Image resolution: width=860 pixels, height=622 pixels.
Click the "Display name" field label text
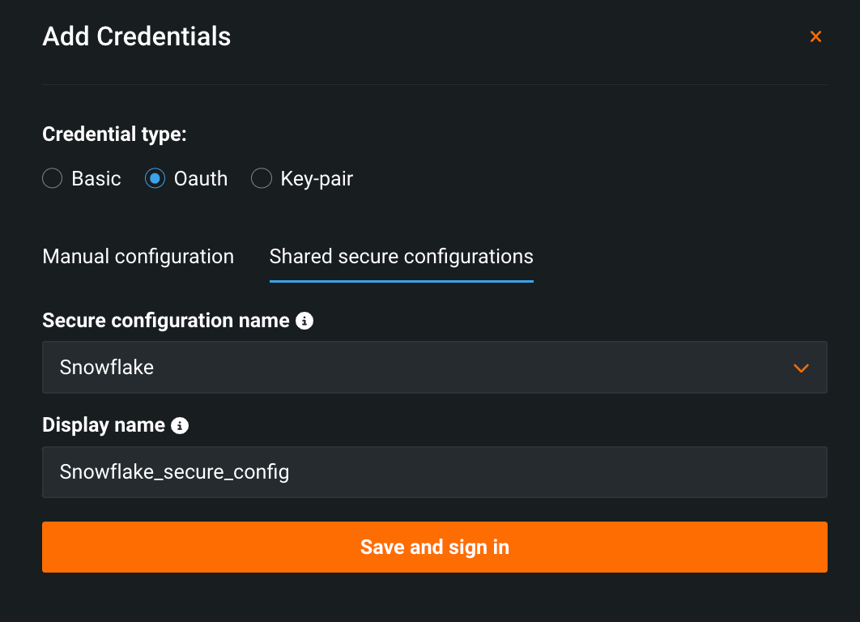click(x=104, y=425)
